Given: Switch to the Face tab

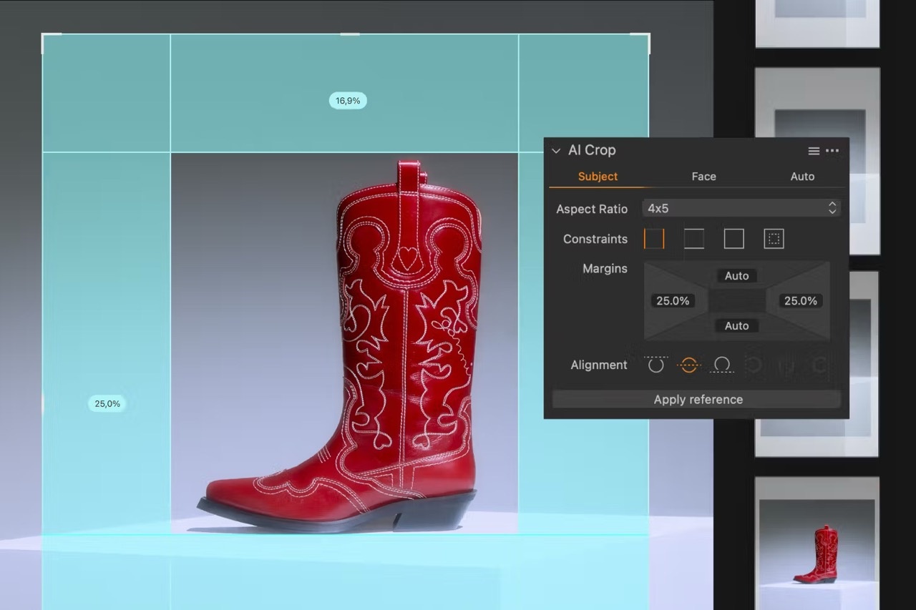Looking at the screenshot, I should point(703,177).
